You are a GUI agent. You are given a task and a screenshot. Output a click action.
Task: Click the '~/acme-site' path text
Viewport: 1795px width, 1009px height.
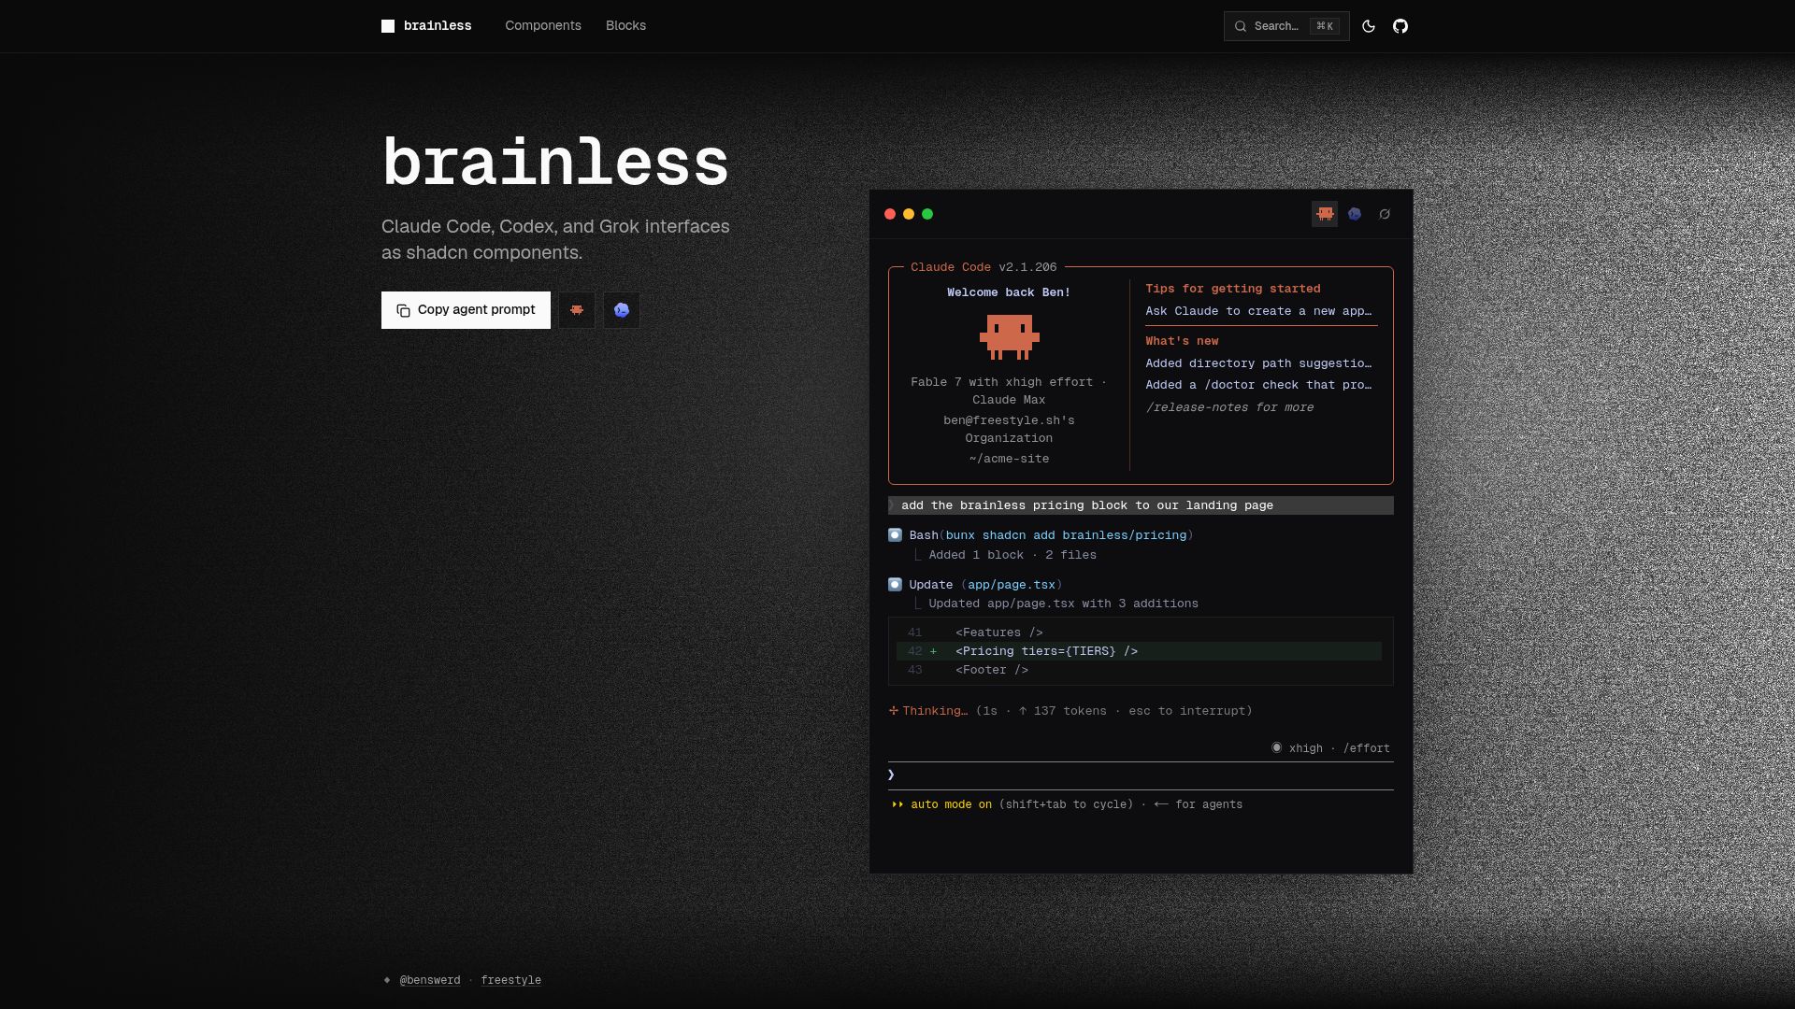tap(1009, 459)
